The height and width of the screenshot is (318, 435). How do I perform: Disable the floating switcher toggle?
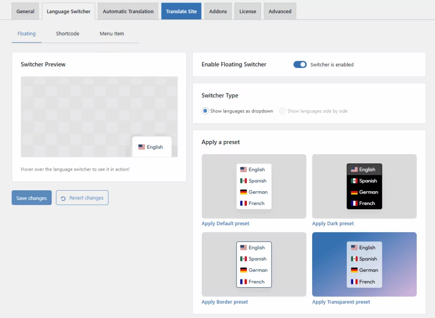300,65
